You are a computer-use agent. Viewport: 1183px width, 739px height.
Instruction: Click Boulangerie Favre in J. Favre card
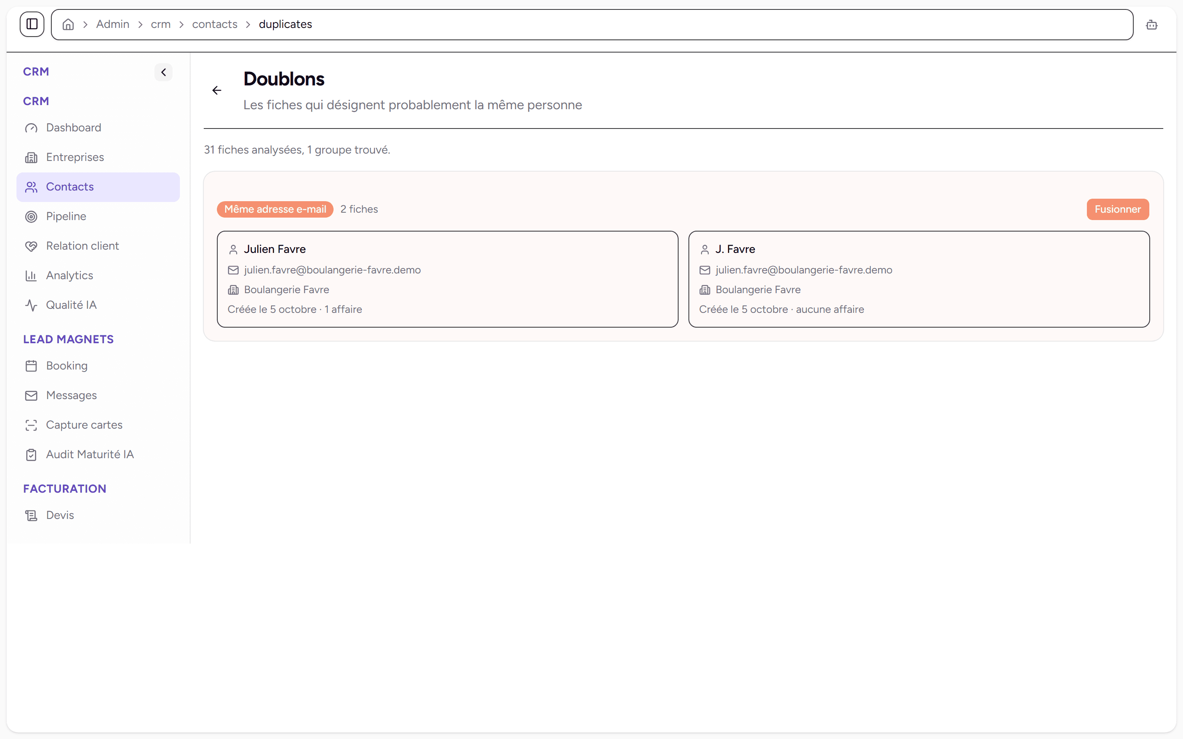click(x=758, y=290)
